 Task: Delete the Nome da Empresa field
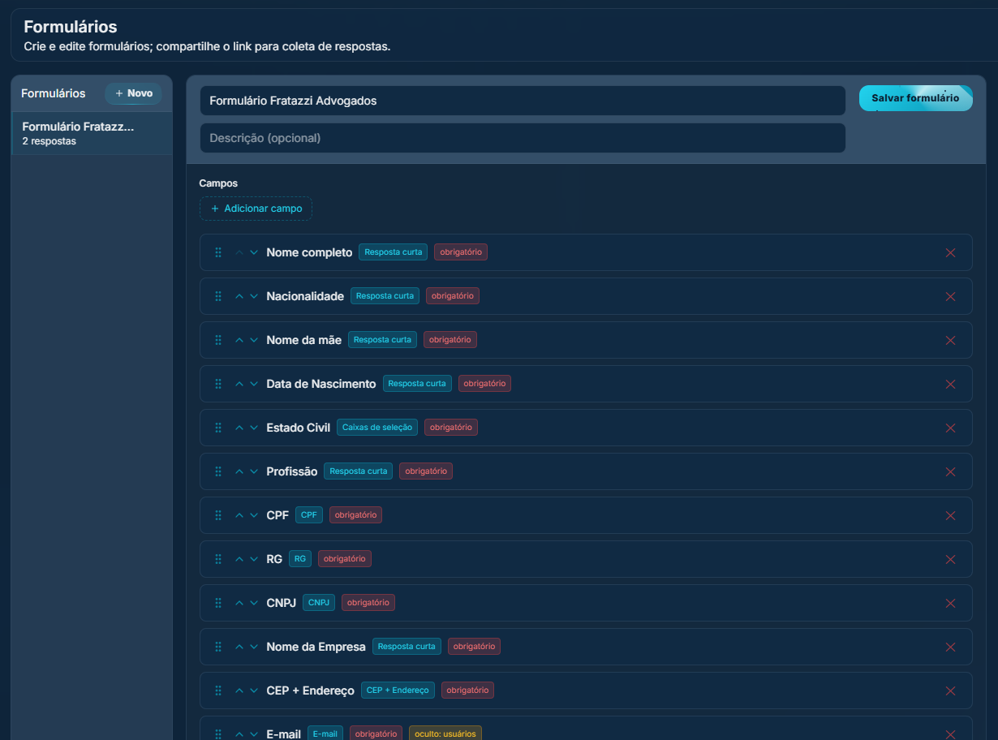(951, 647)
